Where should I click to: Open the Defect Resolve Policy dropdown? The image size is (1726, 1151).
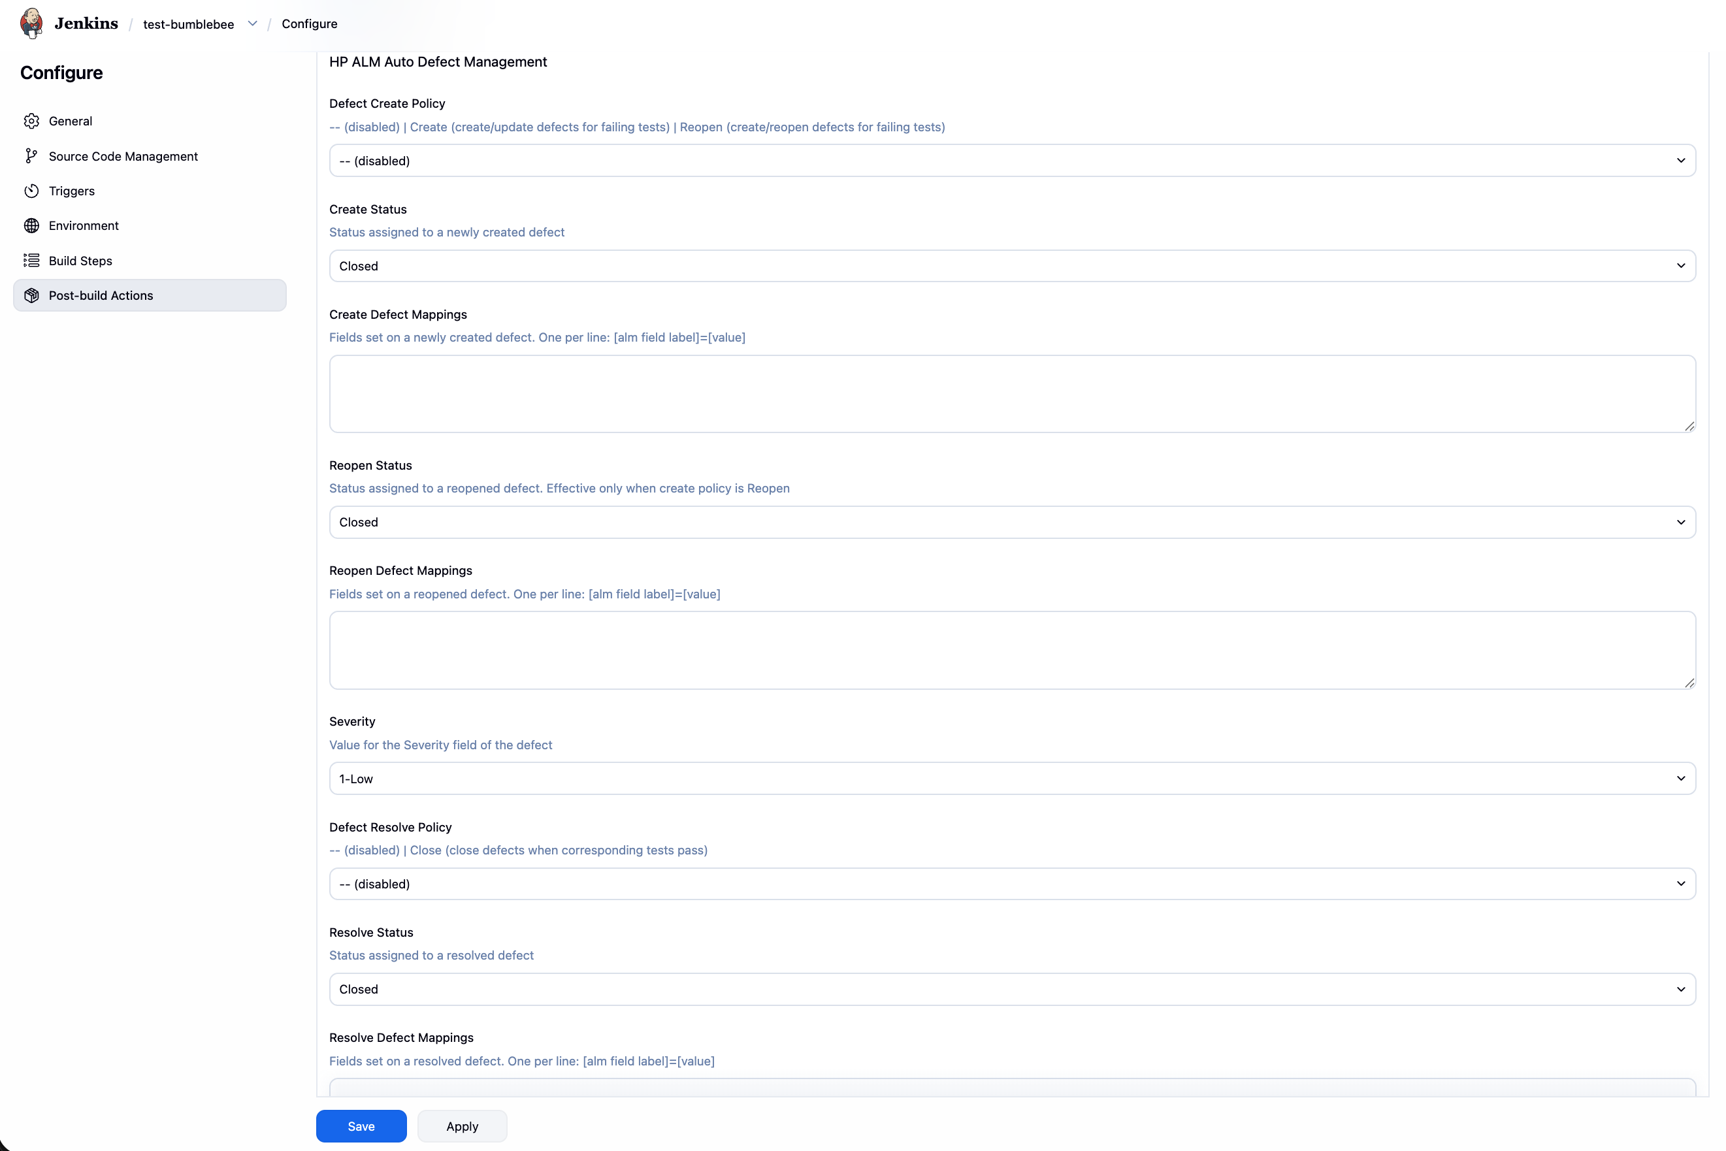(1012, 884)
